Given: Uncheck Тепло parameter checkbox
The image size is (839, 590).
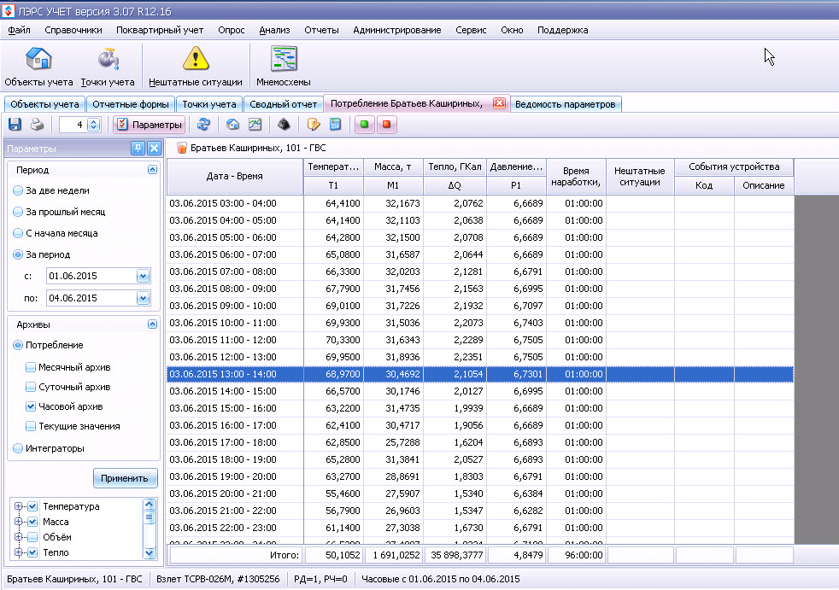Looking at the screenshot, I should click(x=32, y=552).
